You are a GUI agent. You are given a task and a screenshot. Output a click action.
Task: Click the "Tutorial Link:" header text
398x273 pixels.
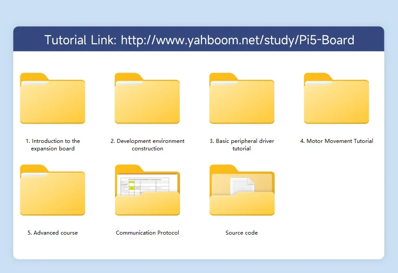(x=80, y=40)
